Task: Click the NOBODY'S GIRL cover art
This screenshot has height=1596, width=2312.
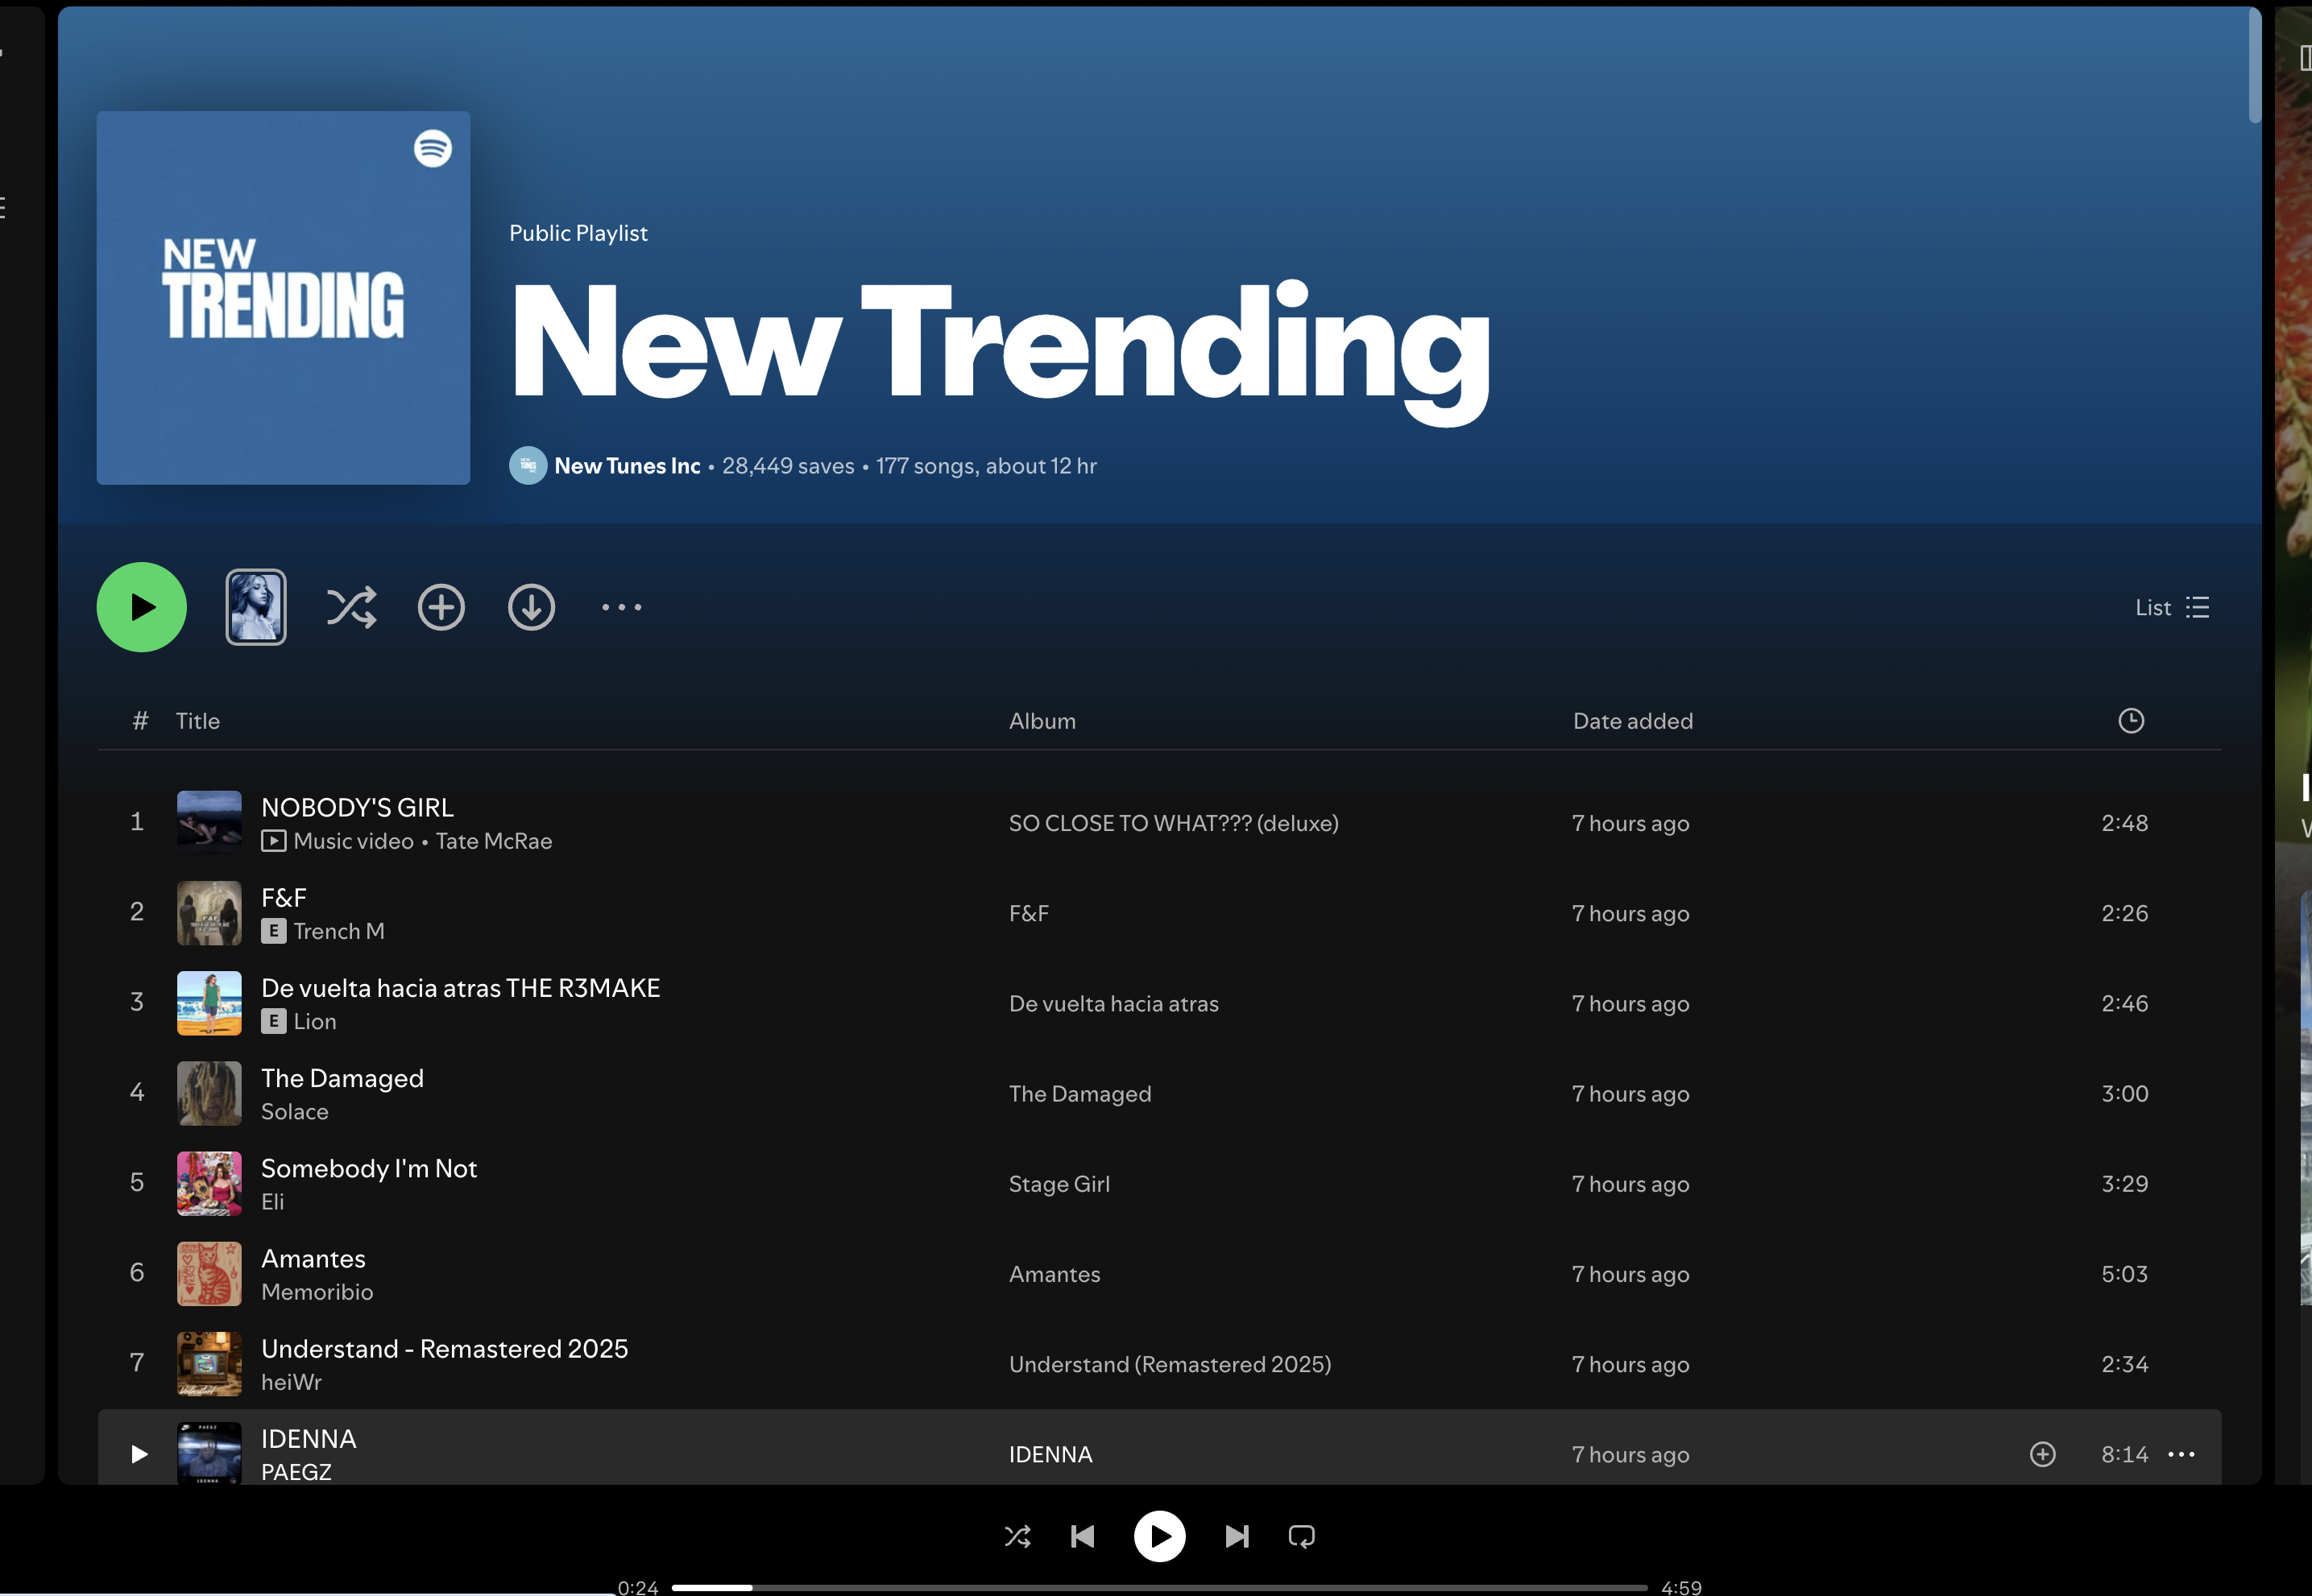Action: (x=209, y=823)
